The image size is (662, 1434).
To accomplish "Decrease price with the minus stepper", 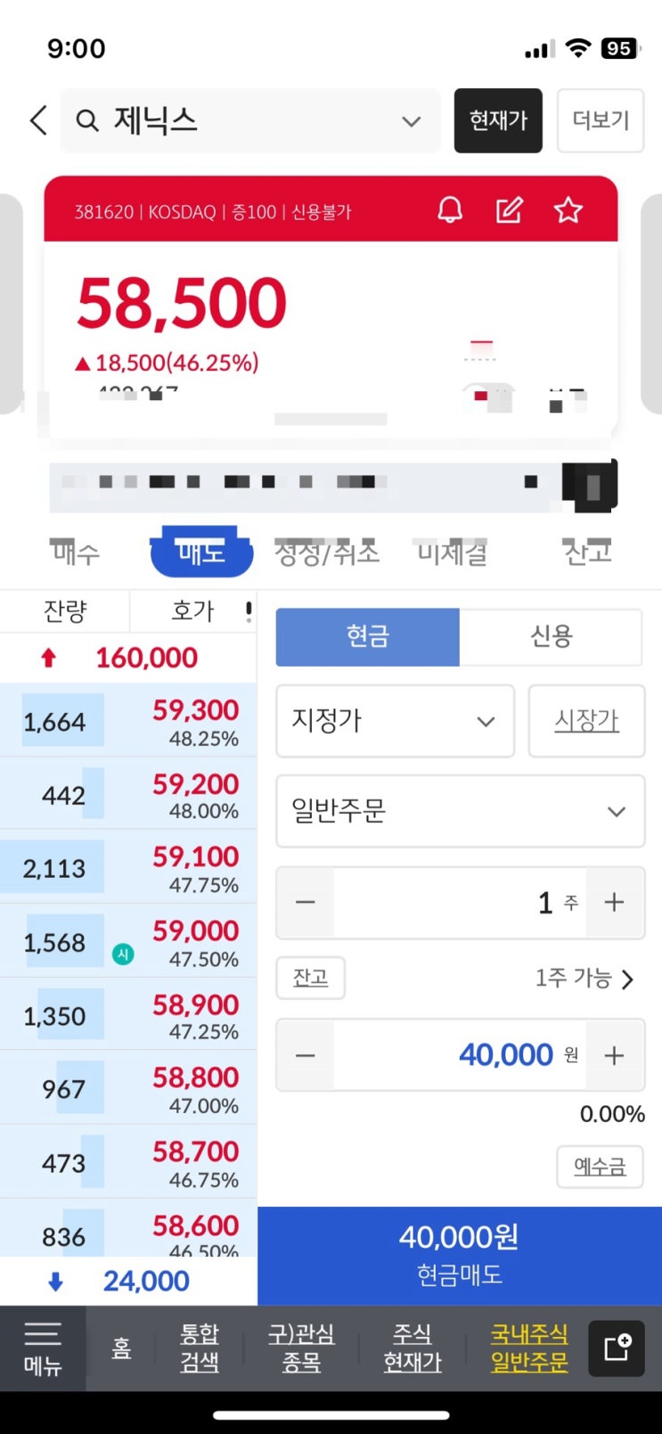I will tap(306, 1055).
